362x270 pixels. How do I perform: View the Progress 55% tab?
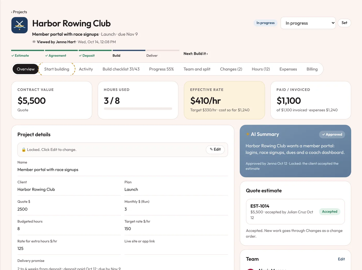pos(161,69)
